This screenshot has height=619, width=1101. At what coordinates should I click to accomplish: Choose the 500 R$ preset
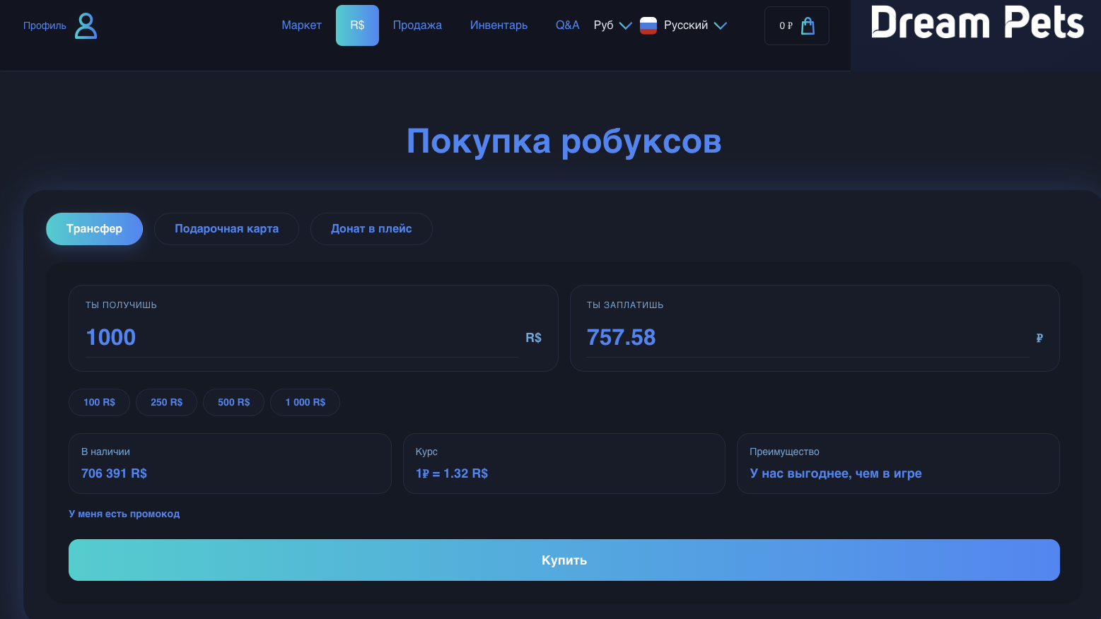click(x=233, y=402)
